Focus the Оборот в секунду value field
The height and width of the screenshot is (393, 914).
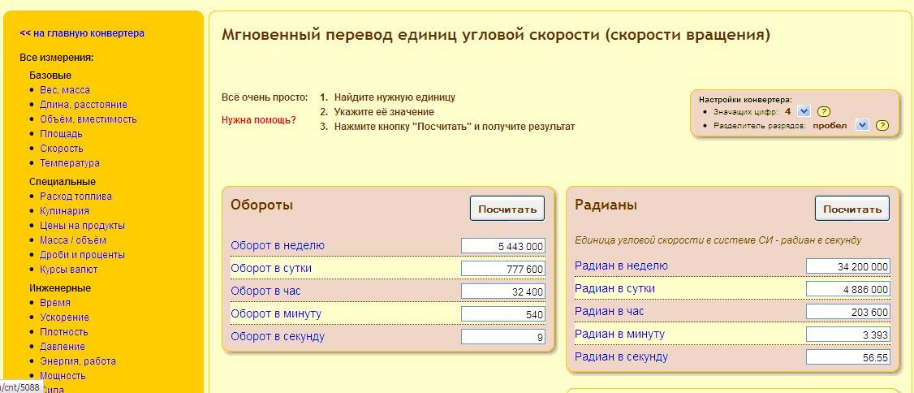[502, 337]
